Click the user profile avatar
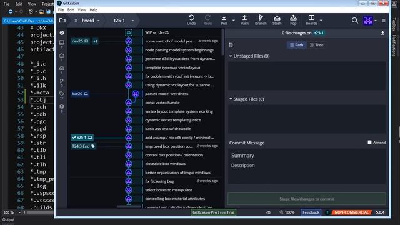Image resolution: width=400 pixels, height=225 pixels. click(x=368, y=21)
